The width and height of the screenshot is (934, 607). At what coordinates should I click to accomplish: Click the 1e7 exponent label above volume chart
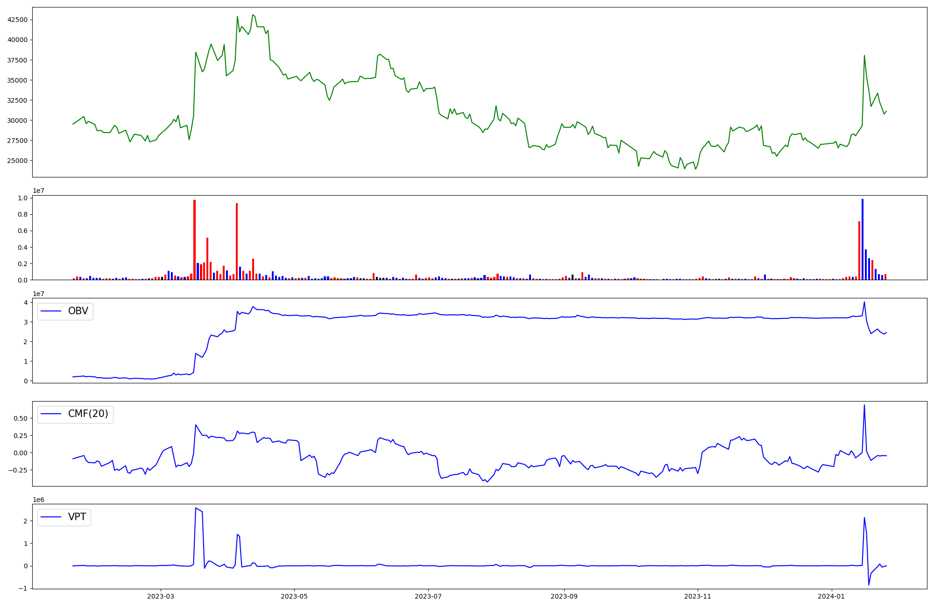click(38, 191)
